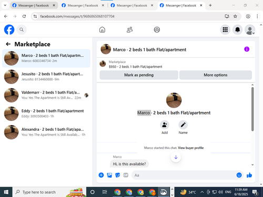Expand the tab search dropdown arrow
Viewport: 263px width, 197px height.
click(5, 5)
